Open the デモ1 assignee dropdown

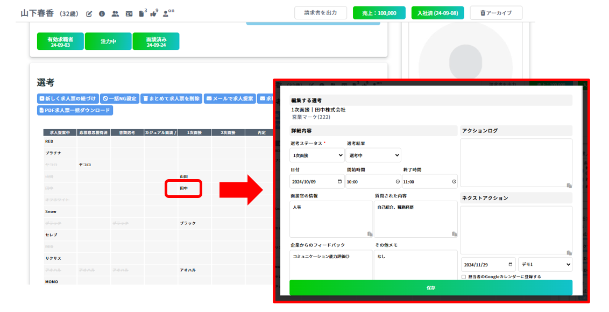point(546,265)
